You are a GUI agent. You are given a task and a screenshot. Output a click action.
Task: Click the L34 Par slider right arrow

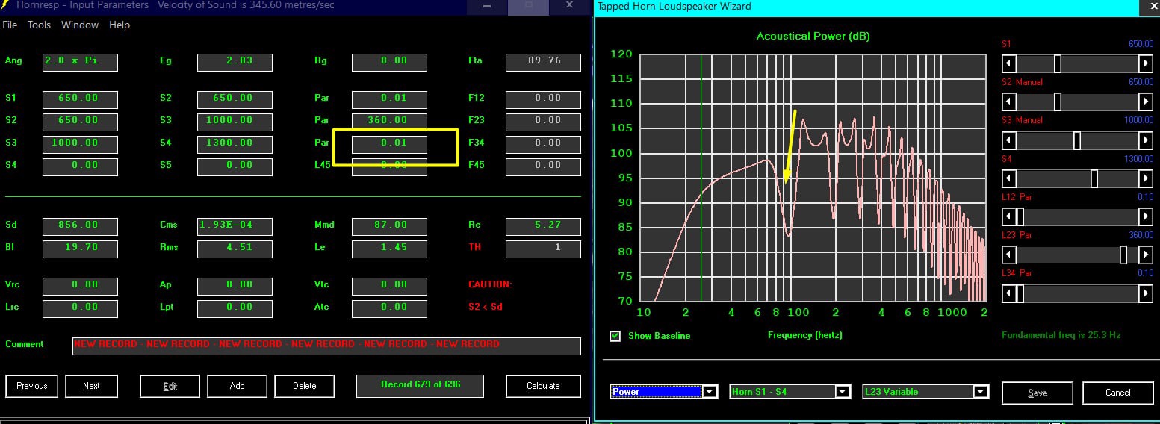(1146, 293)
